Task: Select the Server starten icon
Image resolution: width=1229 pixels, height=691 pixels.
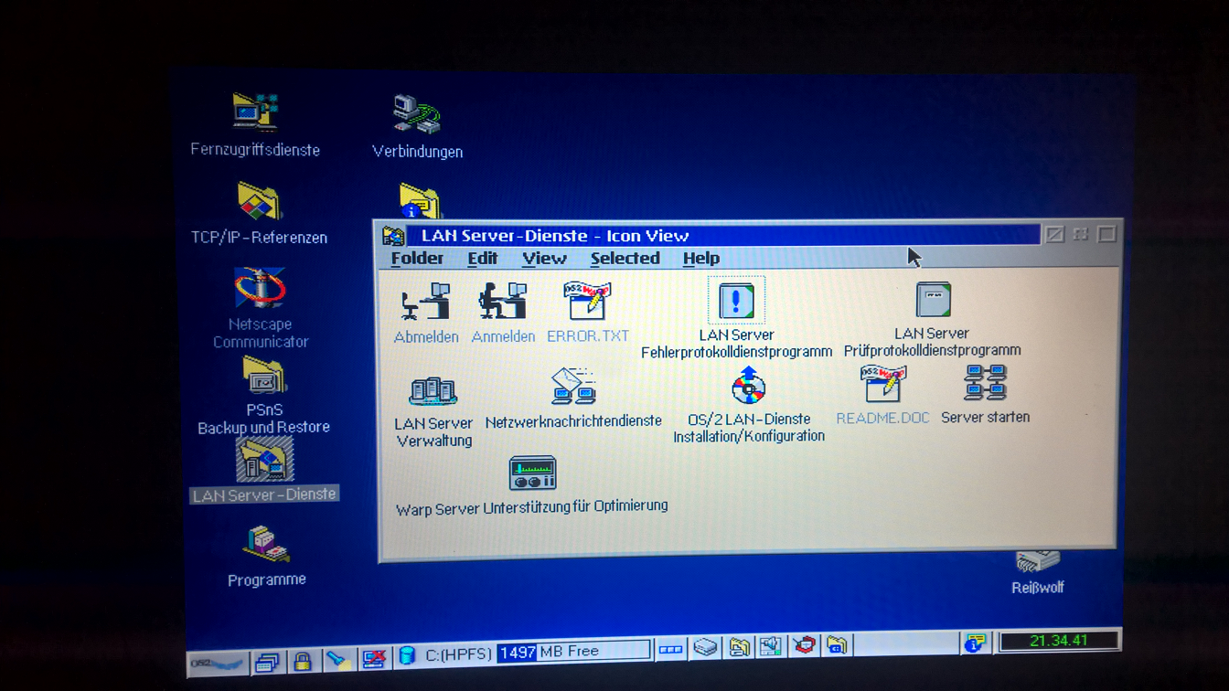Action: click(985, 383)
